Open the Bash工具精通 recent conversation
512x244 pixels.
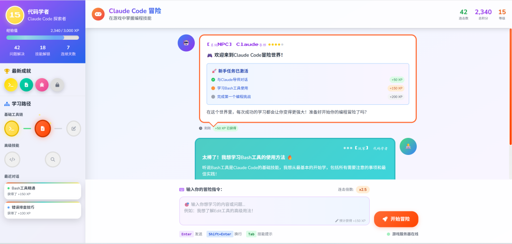point(43,191)
